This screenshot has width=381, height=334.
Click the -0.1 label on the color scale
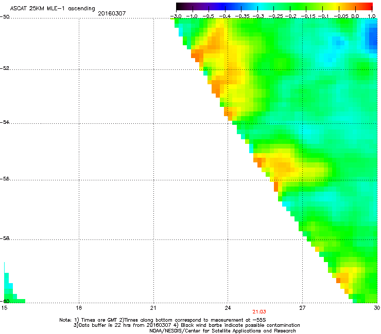tap(323, 16)
